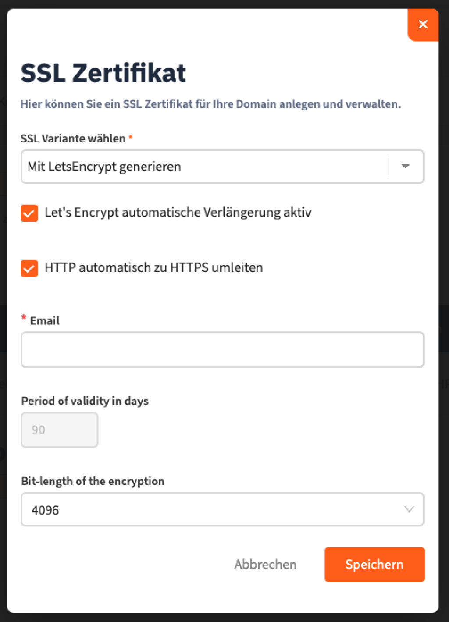Toggle Let's Encrypt automatic renewal checkbox
Screen dimensions: 449x622
pos(29,213)
